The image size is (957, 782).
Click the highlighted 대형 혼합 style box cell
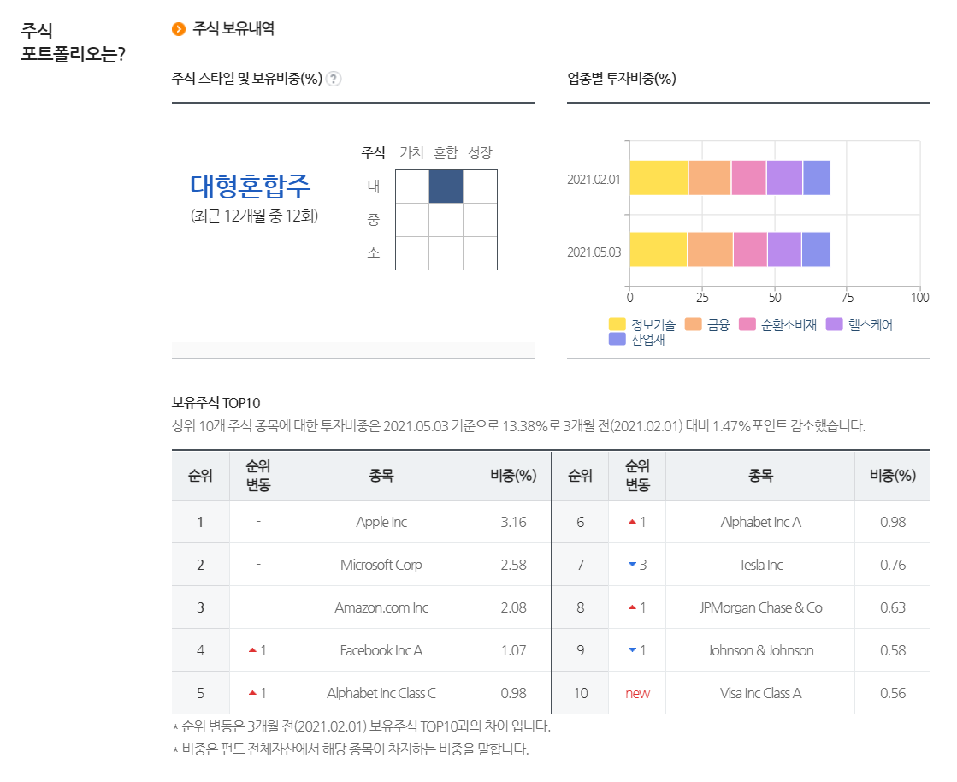(x=446, y=187)
